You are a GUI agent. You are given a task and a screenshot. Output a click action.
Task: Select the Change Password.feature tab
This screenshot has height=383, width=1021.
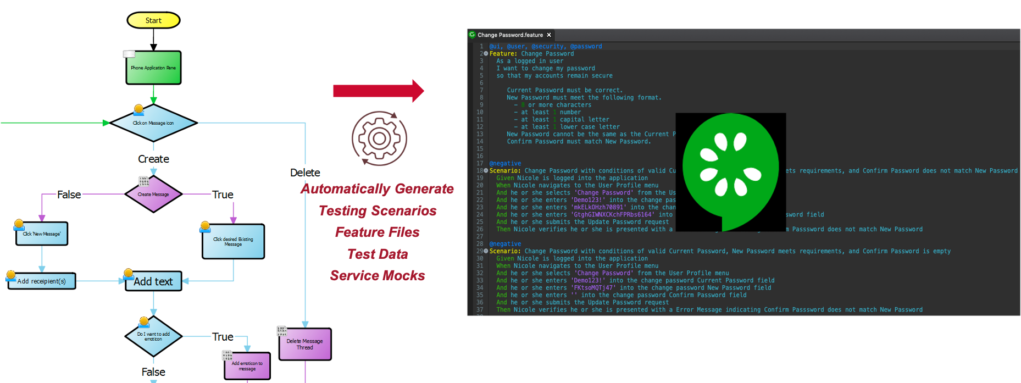[x=509, y=35]
